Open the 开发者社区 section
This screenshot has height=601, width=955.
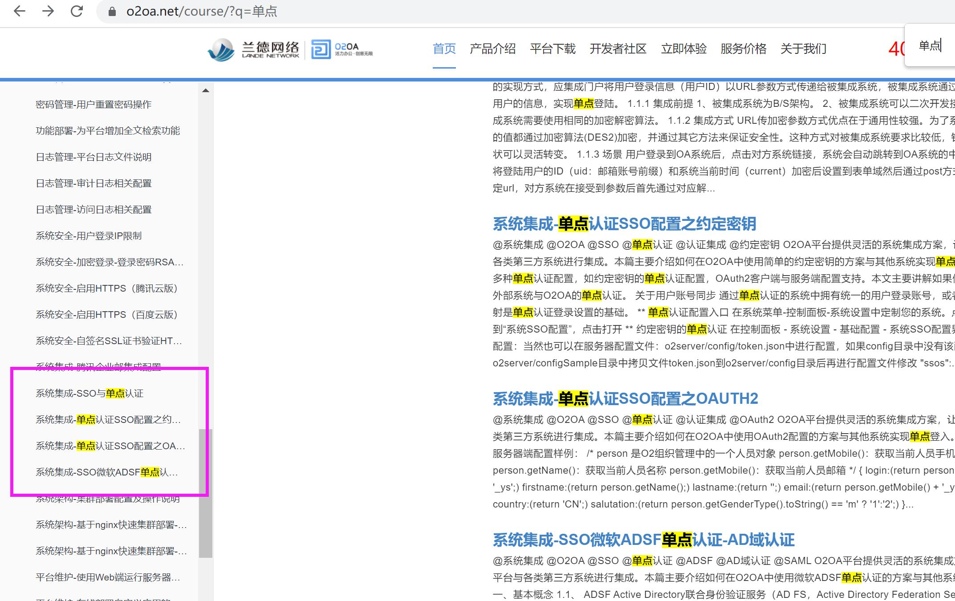pyautogui.click(x=618, y=49)
